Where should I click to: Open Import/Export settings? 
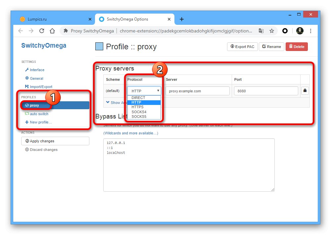39,87
